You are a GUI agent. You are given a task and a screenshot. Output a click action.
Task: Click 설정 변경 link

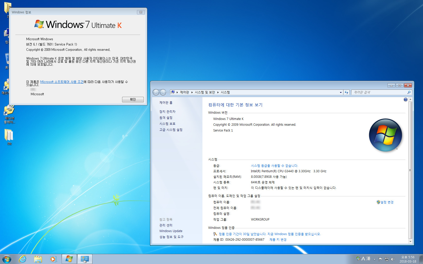coord(387,202)
